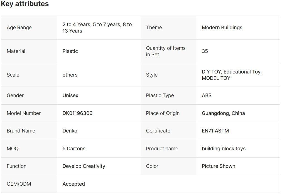Select the Develop Creativity function value
Viewport: 282px width, 194px height.
pyautogui.click(x=84, y=166)
